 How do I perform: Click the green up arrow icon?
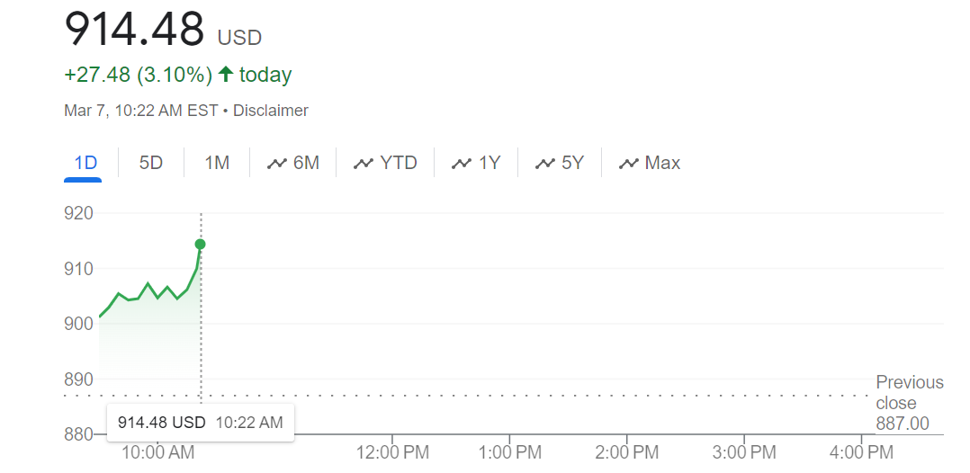pyautogui.click(x=225, y=75)
